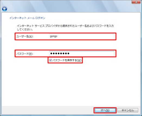The width and height of the screenshot is (142, 116).
Task: Close the mail logon wizard window
Action: click(x=136, y=2)
